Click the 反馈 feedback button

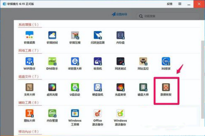coord(169,4)
